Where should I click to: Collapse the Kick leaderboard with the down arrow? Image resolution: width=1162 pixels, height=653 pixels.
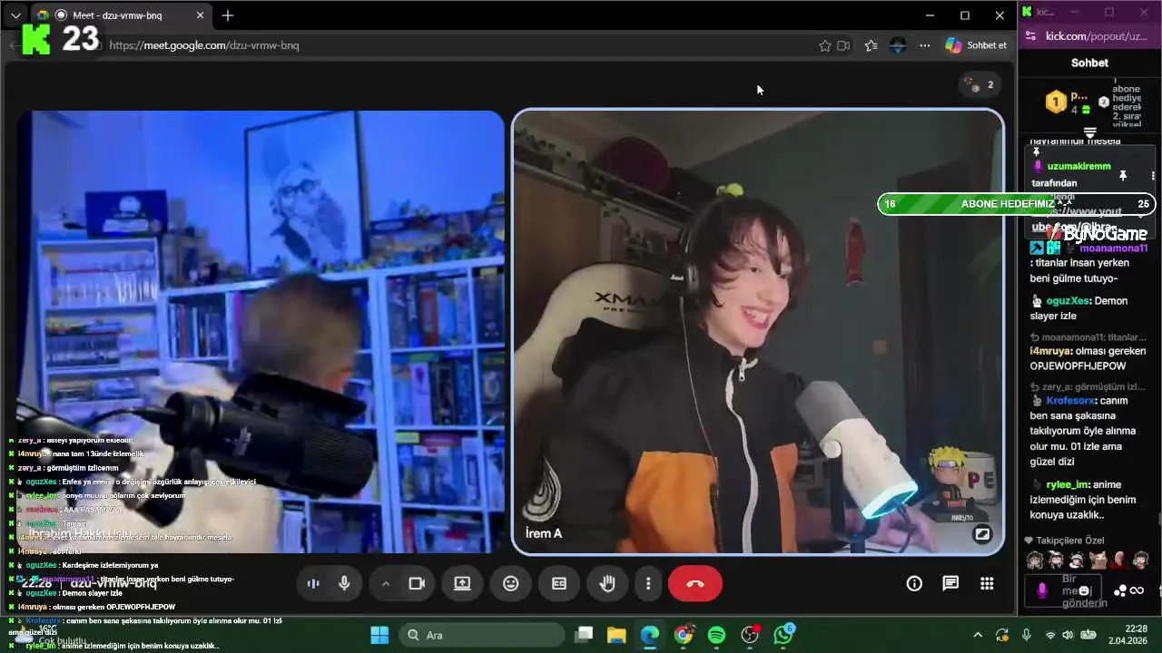click(1090, 132)
